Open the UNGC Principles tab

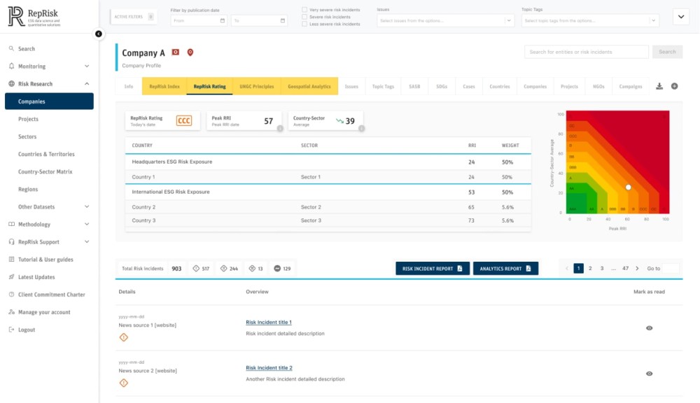click(x=256, y=87)
